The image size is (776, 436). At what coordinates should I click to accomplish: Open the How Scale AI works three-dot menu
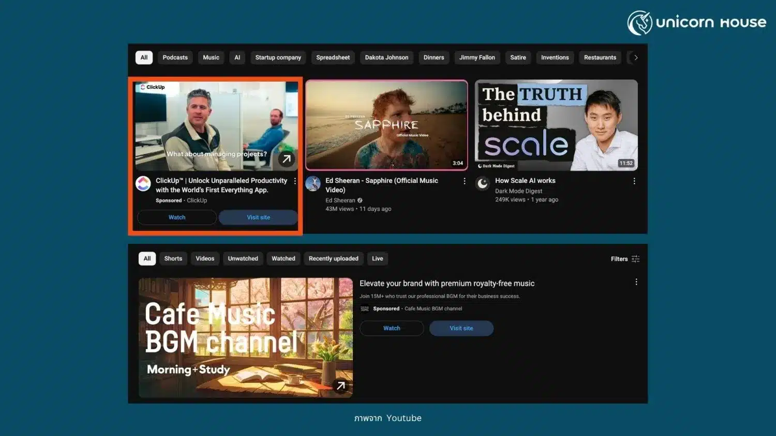click(x=634, y=181)
